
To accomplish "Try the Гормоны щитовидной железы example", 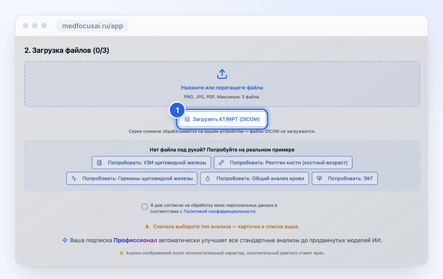I will pos(132,178).
